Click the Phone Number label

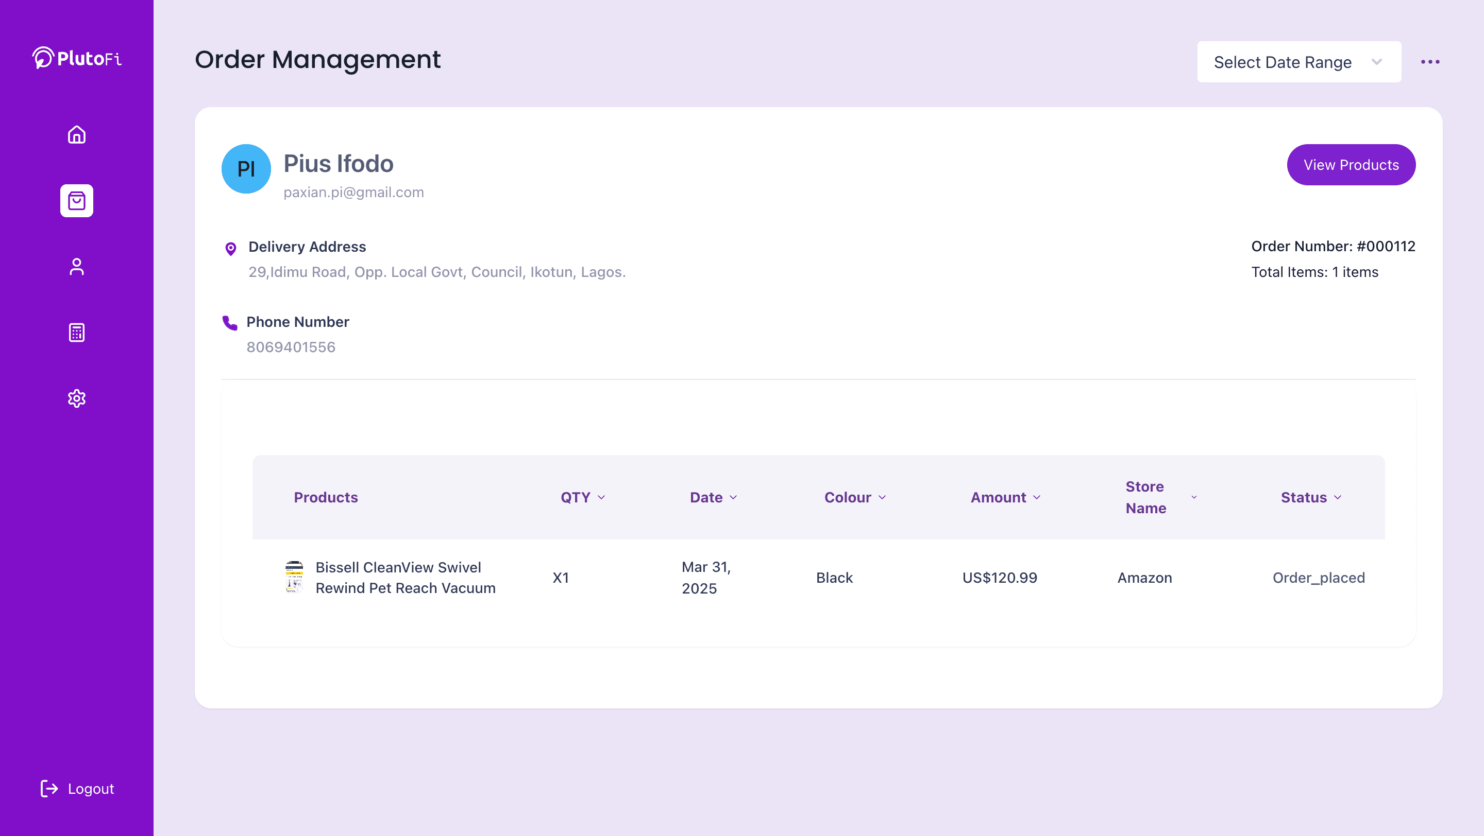click(298, 322)
